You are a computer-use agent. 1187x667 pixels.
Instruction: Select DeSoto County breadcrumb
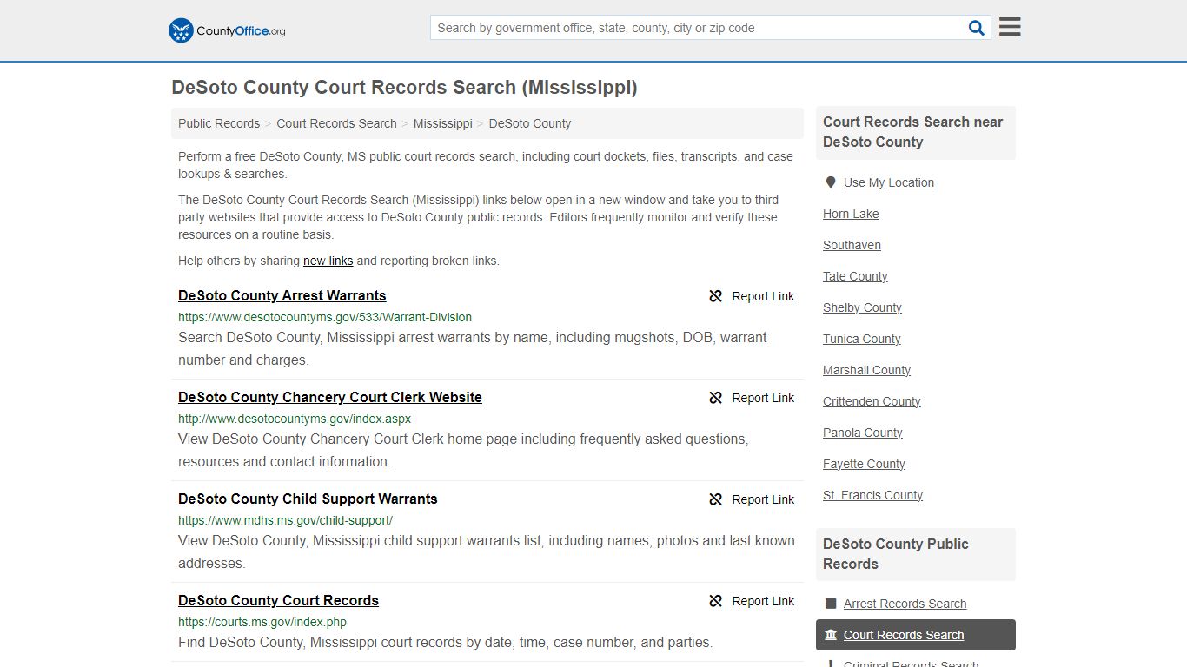(x=530, y=123)
